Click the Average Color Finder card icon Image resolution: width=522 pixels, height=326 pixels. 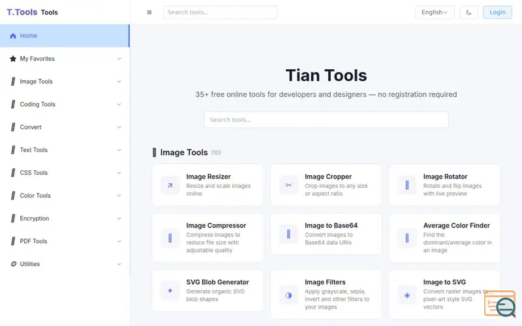click(407, 238)
